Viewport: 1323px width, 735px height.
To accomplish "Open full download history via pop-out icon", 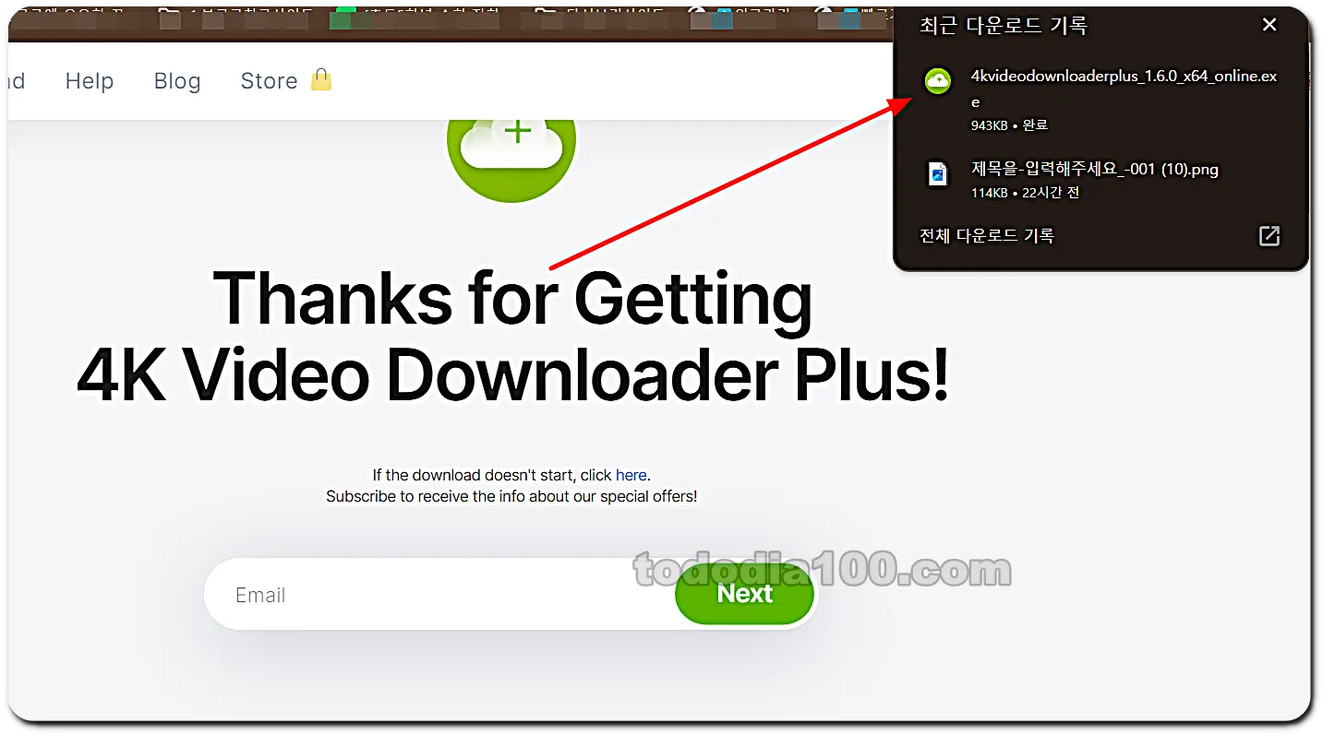I will coord(1269,235).
